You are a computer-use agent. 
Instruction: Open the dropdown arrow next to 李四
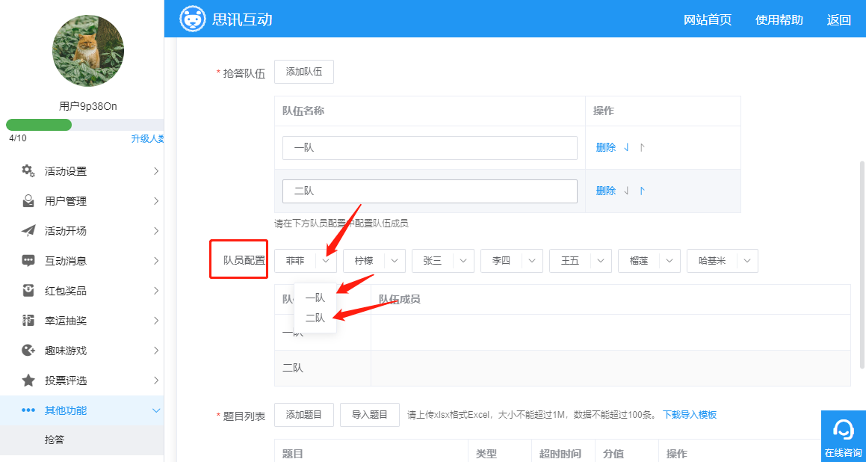[x=533, y=261]
